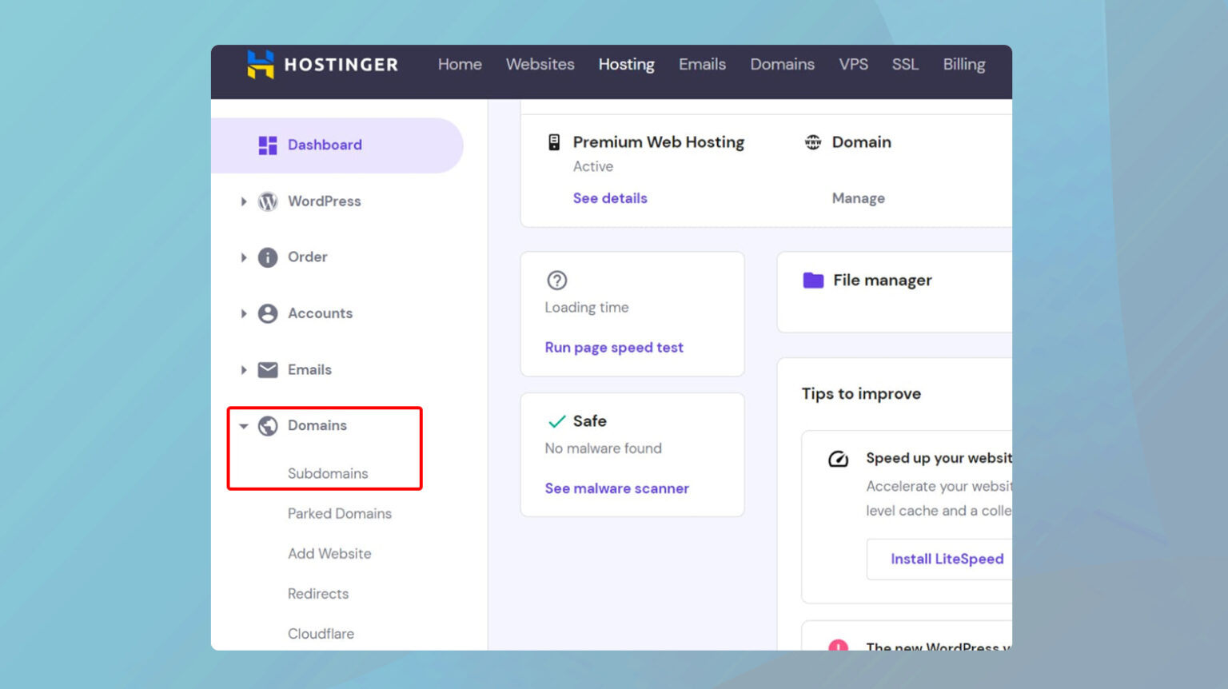Open the Domains globe icon
The width and height of the screenshot is (1228, 689).
pos(267,425)
